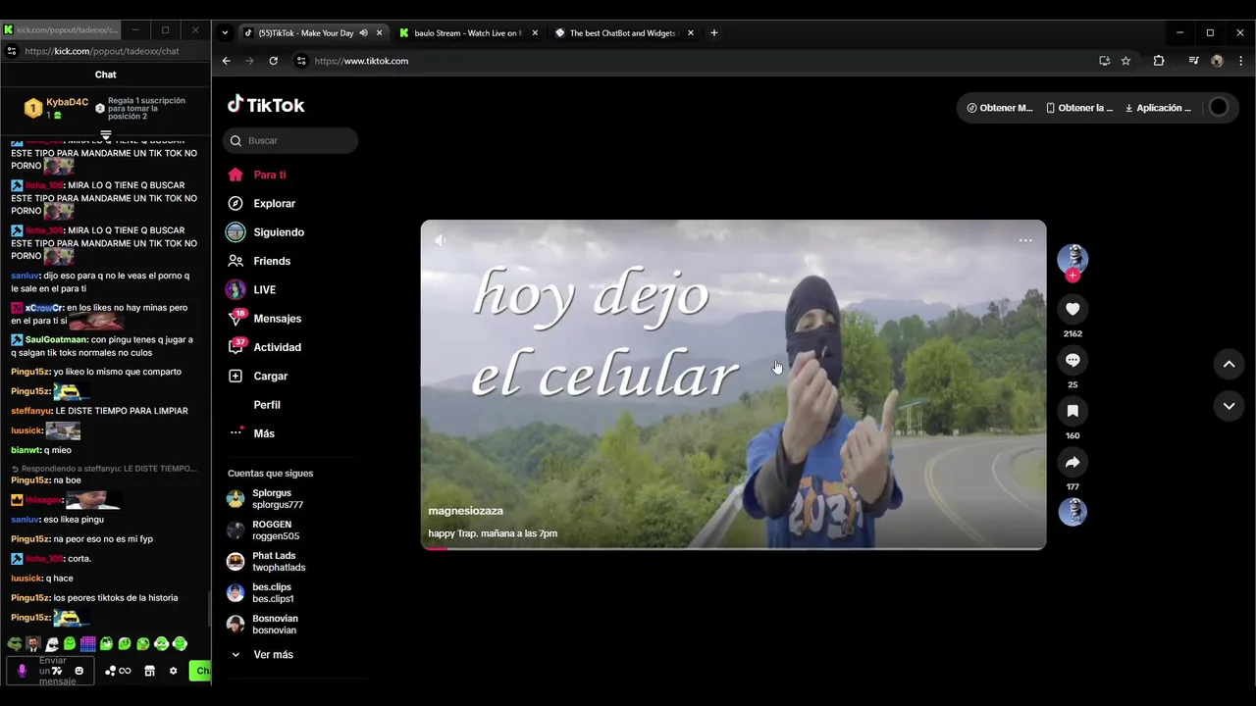Click purple microphone icon in chat input
1256x706 pixels.
pyautogui.click(x=22, y=671)
